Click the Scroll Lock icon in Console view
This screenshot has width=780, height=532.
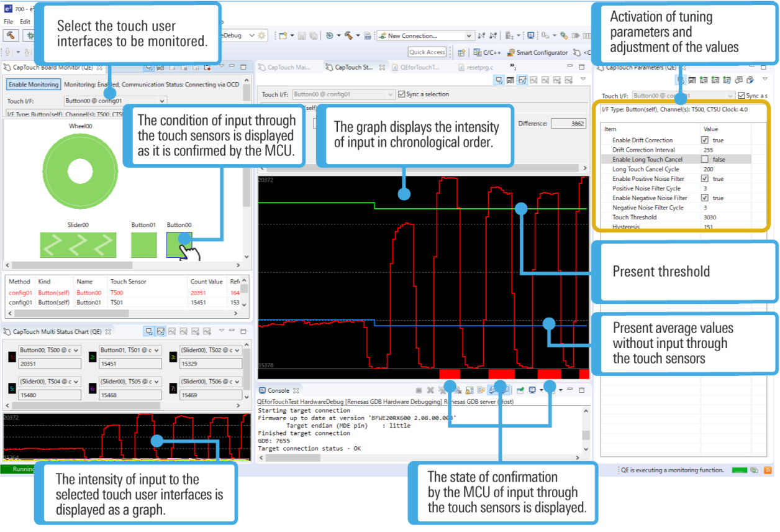click(468, 390)
